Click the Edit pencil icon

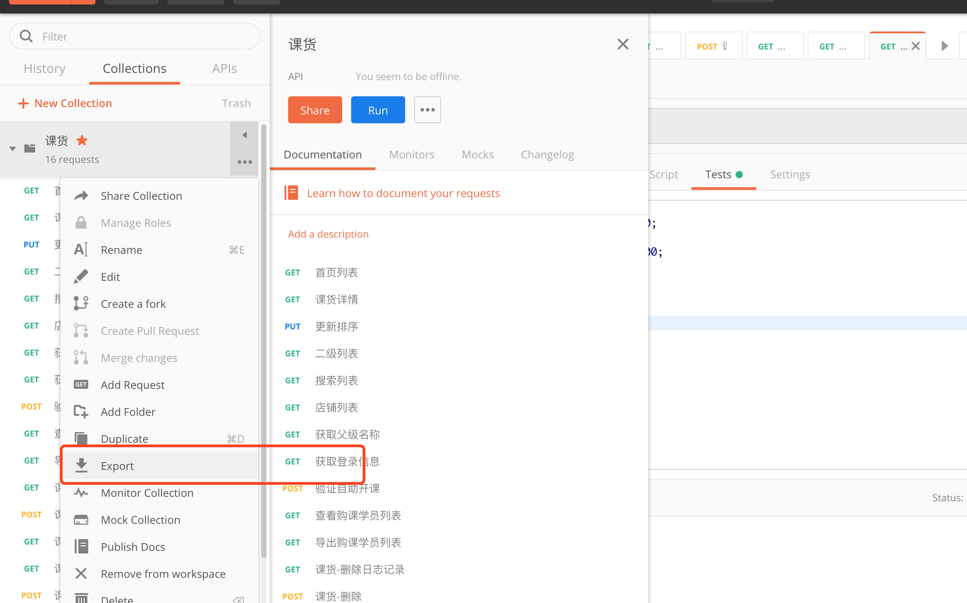click(81, 277)
